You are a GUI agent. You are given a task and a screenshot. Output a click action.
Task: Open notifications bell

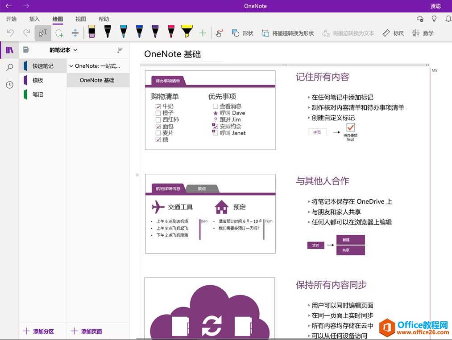click(x=448, y=19)
